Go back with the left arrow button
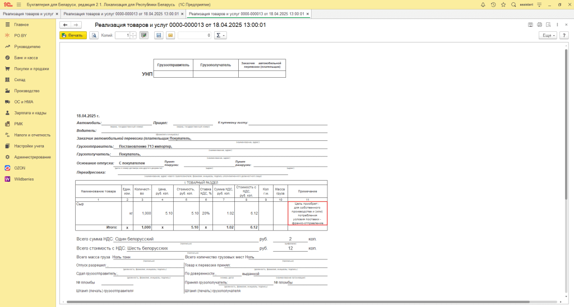Screen dimensions: 574x307 65,25
